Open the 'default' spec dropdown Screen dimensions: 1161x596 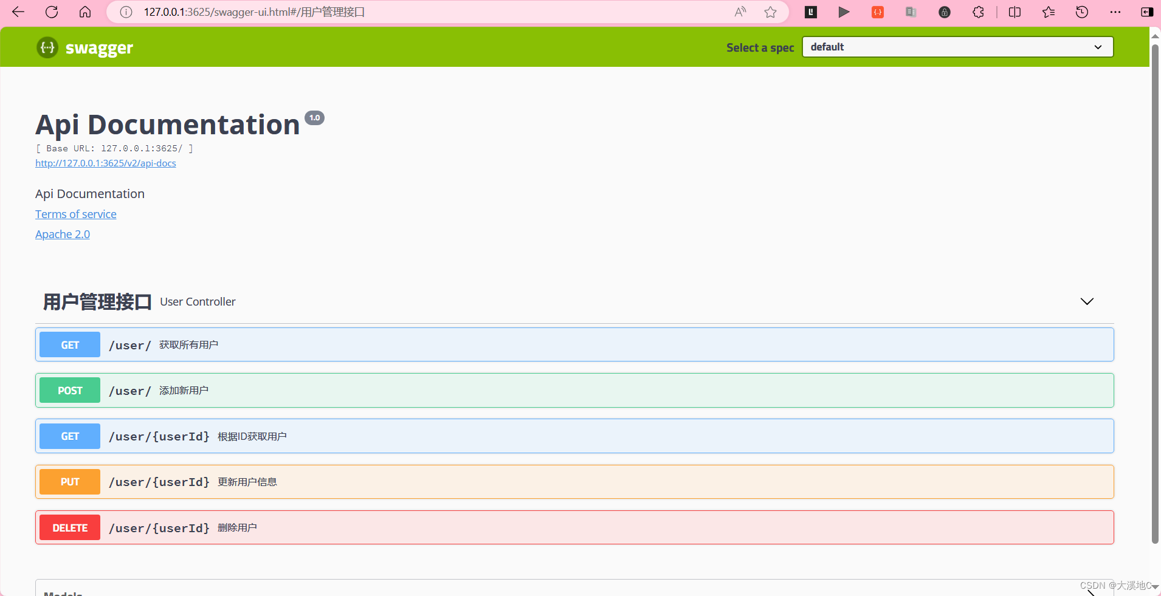click(x=956, y=47)
